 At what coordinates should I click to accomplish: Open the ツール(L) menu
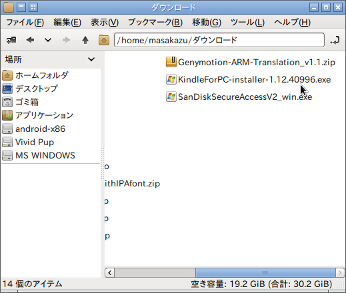point(247,23)
